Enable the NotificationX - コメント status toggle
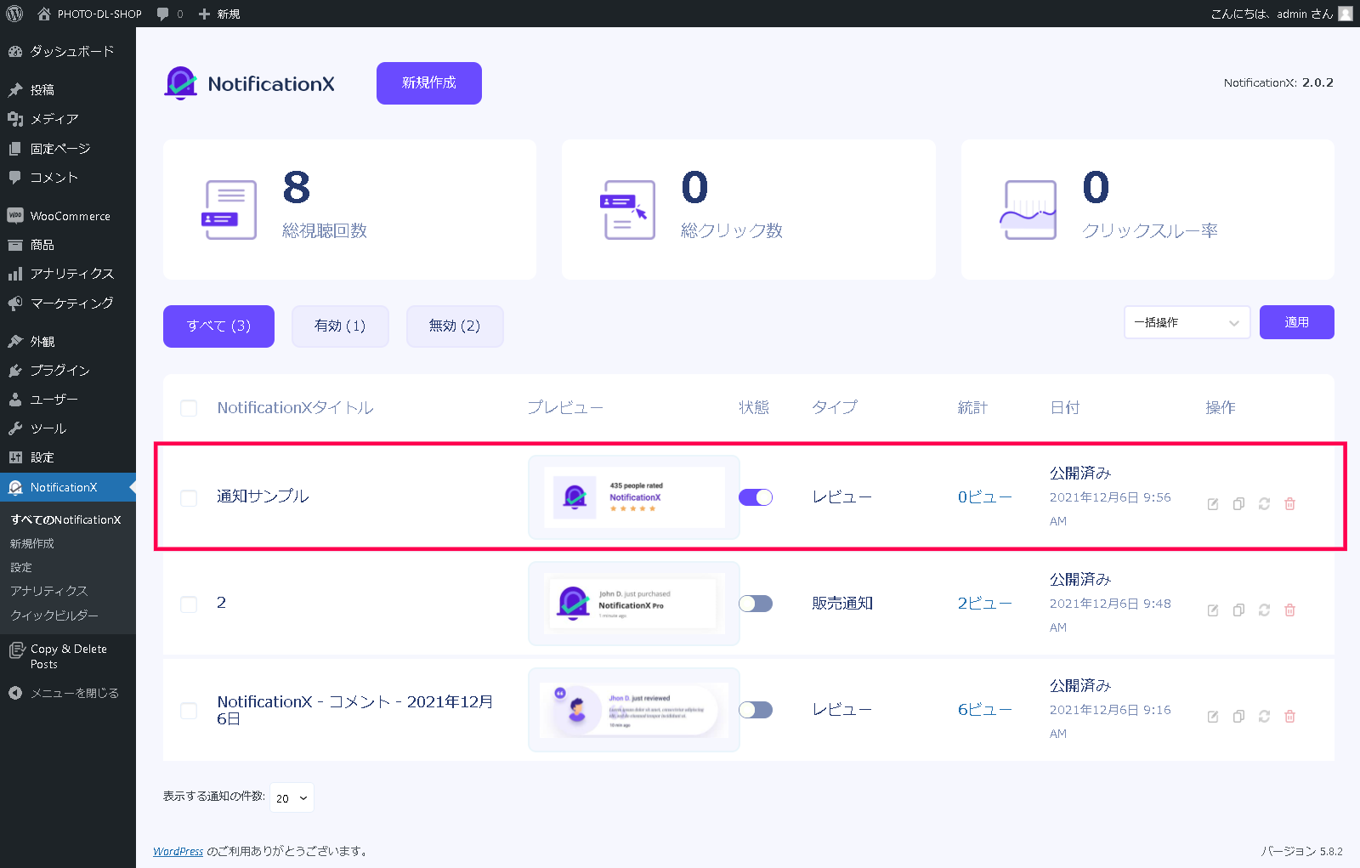Image resolution: width=1360 pixels, height=868 pixels. tap(756, 710)
